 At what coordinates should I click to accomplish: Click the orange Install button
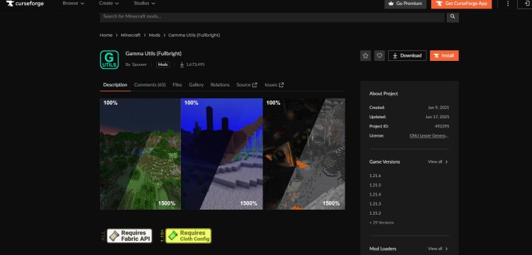point(444,55)
